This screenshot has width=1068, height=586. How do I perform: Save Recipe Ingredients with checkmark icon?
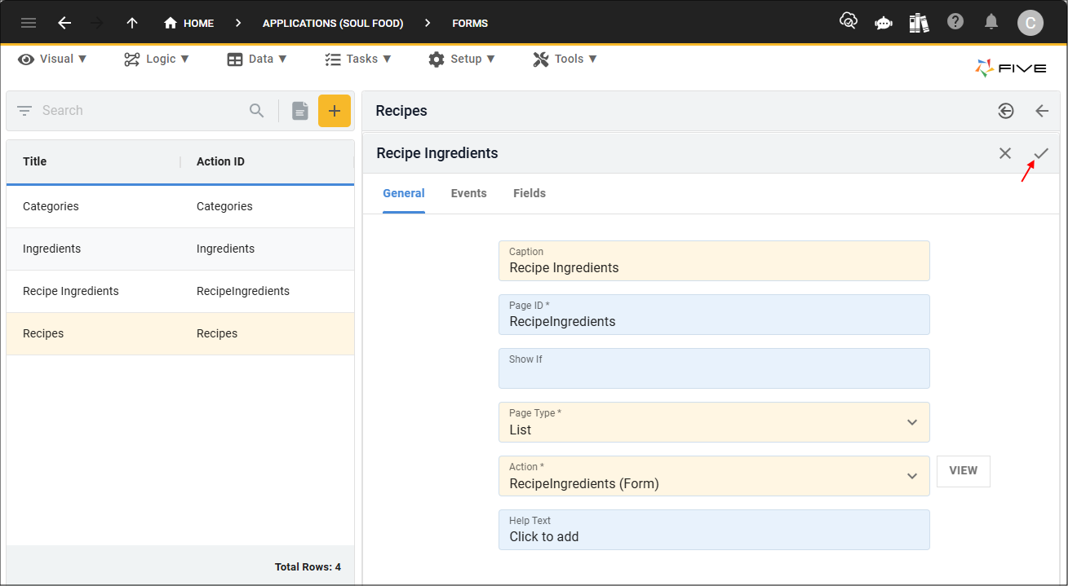tap(1041, 153)
